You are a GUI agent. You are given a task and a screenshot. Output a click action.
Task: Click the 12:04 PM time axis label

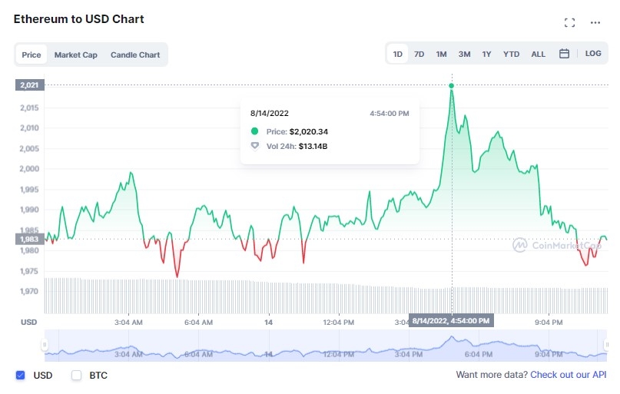pyautogui.click(x=338, y=323)
